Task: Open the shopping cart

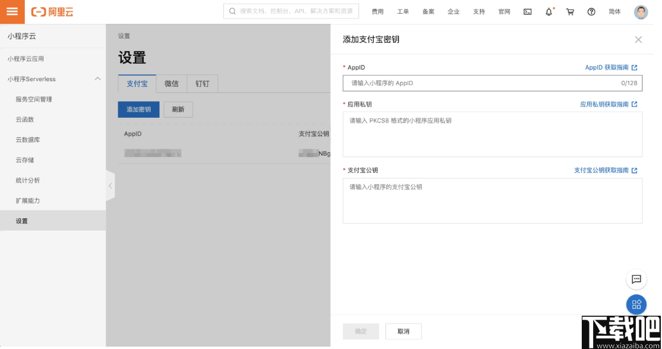Action: tap(570, 11)
